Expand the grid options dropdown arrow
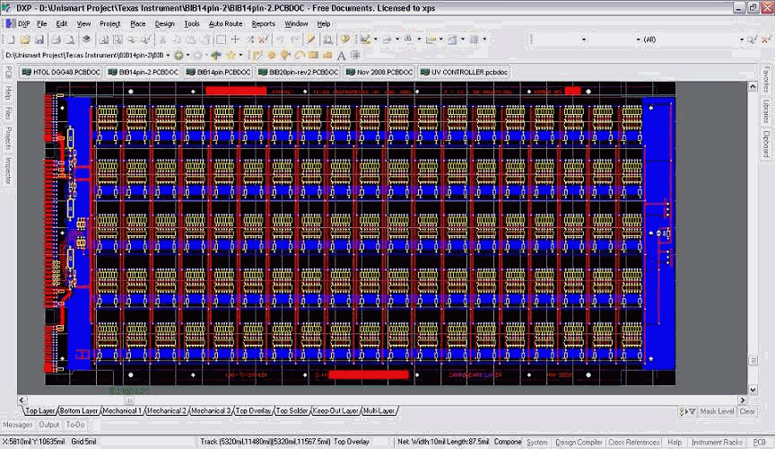775x449 pixels. click(485, 40)
